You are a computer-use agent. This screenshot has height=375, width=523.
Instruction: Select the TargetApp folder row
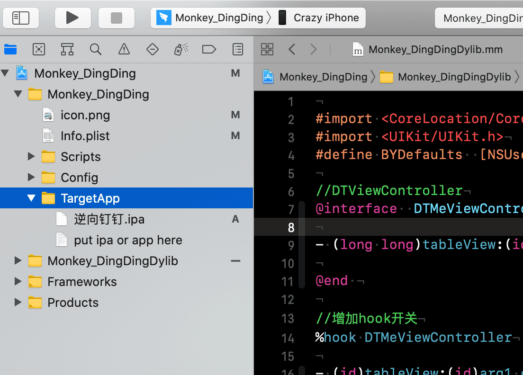coord(126,198)
